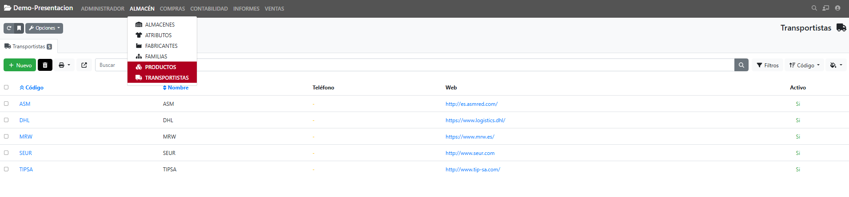Open the CONTABILIDAD menu in navbar

[209, 9]
